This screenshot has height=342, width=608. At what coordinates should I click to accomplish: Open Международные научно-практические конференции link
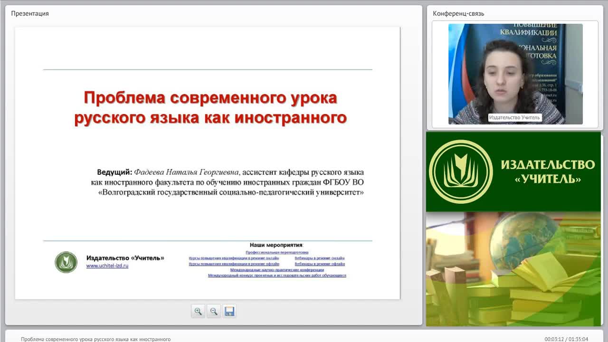pyautogui.click(x=277, y=270)
